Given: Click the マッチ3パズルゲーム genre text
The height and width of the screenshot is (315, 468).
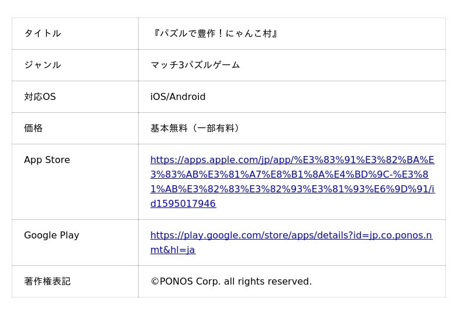Looking at the screenshot, I should pyautogui.click(x=195, y=65).
